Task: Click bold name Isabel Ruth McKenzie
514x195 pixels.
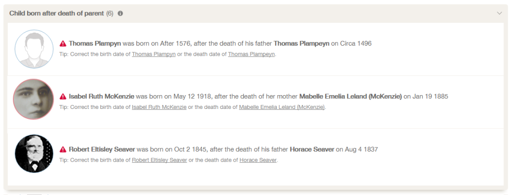Action: click(102, 97)
